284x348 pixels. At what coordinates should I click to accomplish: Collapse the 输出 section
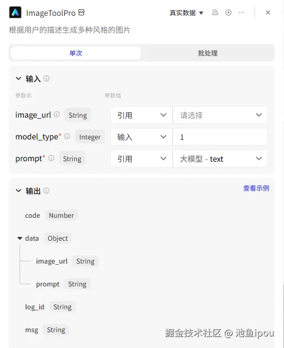[x=19, y=191]
